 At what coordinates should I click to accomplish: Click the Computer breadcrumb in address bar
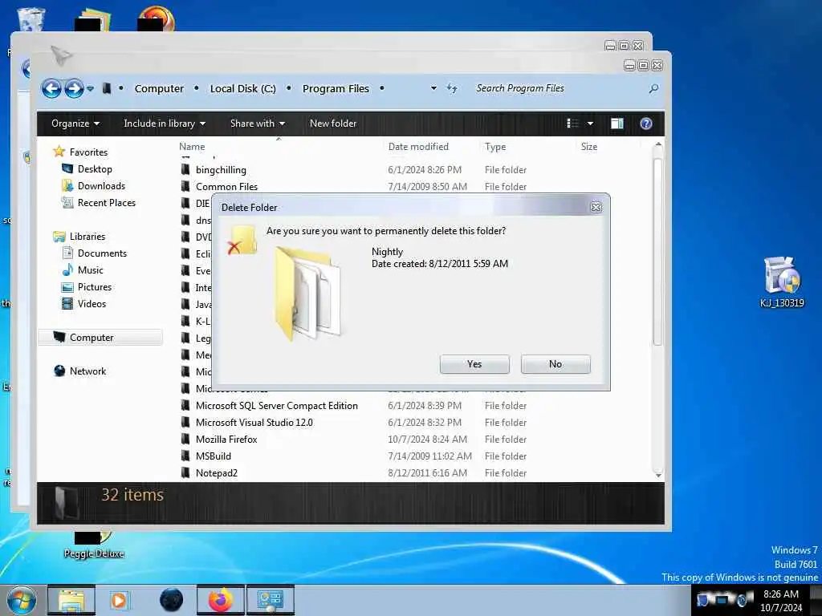(x=159, y=88)
